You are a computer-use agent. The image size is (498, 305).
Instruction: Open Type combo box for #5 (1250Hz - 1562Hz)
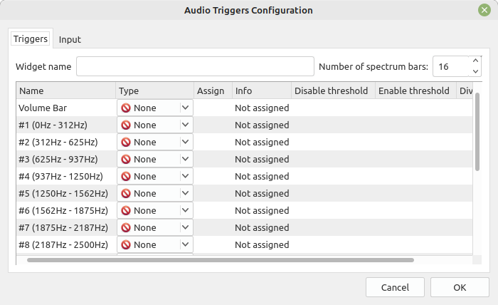[x=155, y=193]
